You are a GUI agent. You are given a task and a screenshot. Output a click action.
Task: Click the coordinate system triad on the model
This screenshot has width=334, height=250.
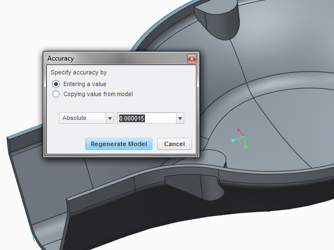[240, 138]
